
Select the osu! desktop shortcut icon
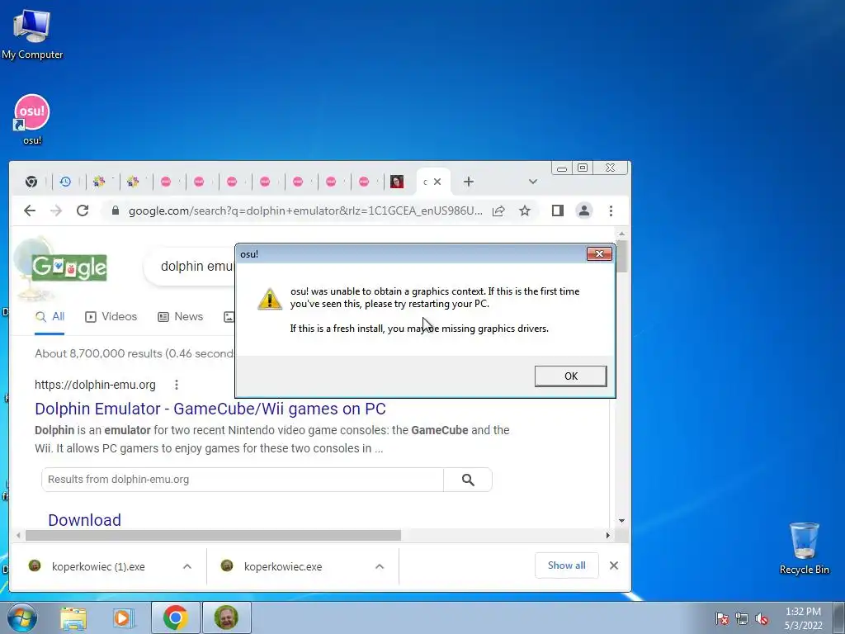pos(32,120)
